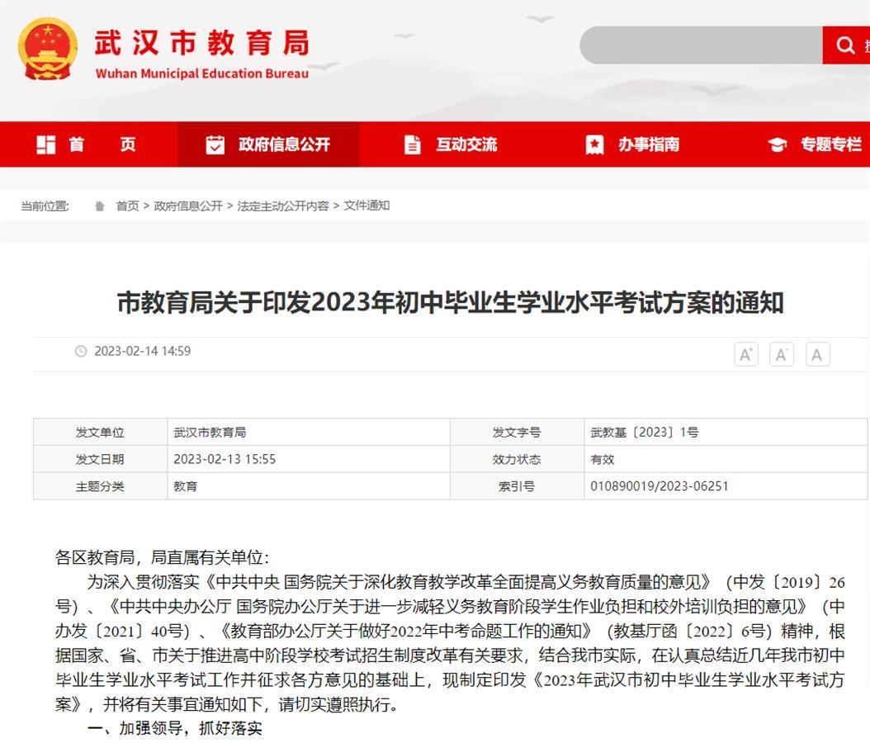This screenshot has width=870, height=743.
Task: Click the clock icon beside publish time
Action: (81, 352)
